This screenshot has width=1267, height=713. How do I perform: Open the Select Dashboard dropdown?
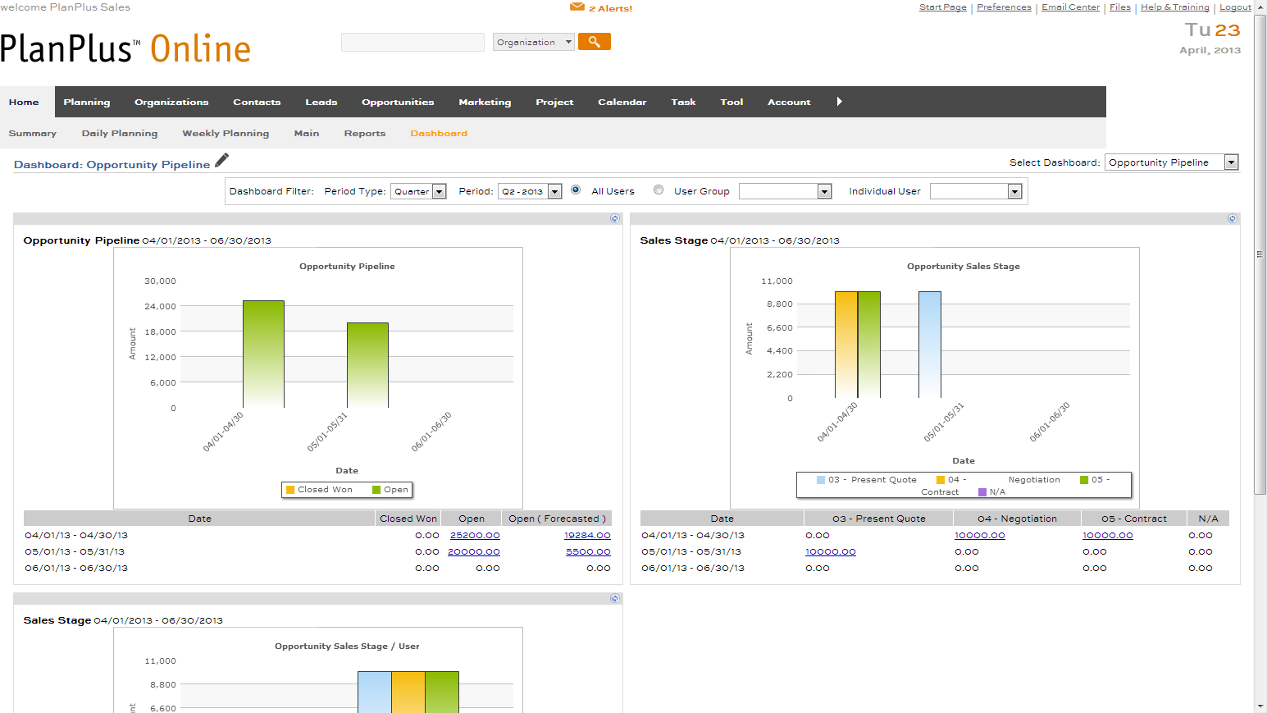coord(1172,162)
